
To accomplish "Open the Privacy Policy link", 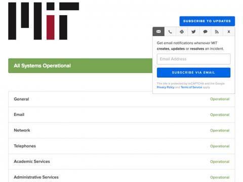I will point(166,87).
